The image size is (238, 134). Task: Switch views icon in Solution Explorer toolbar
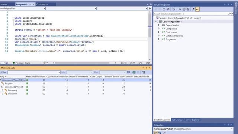point(168,9)
